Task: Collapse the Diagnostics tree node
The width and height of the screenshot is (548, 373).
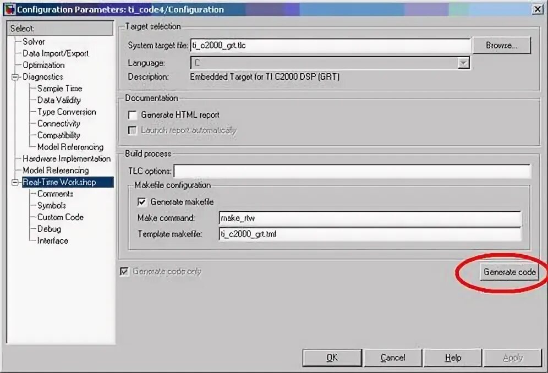Action: pos(15,77)
